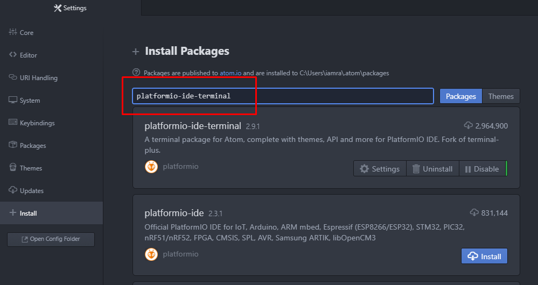
Task: Click platformio author name on platformio-ide card
Action: [180, 254]
